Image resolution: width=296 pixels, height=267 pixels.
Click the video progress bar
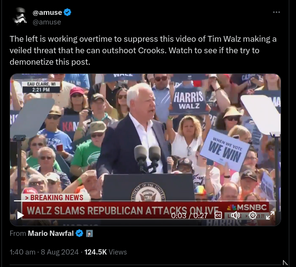coord(145,201)
